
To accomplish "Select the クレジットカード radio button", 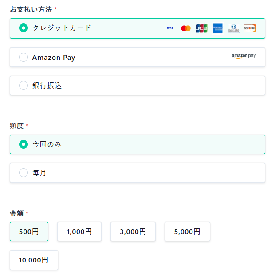I will [24, 28].
